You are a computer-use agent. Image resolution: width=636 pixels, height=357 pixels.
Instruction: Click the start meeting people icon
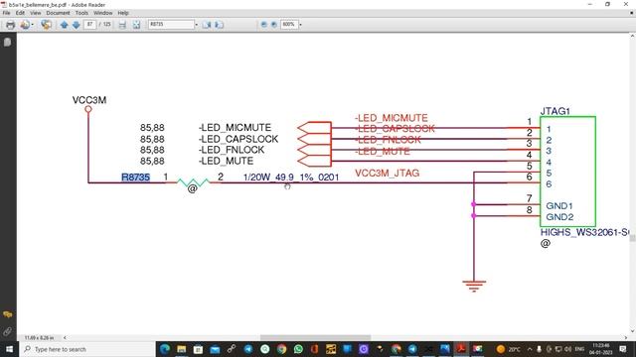(47, 25)
